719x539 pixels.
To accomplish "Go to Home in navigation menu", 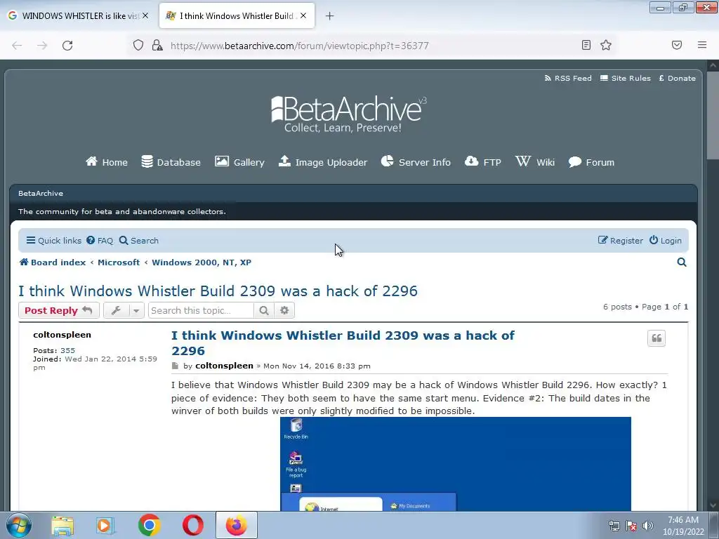I will pos(107,162).
